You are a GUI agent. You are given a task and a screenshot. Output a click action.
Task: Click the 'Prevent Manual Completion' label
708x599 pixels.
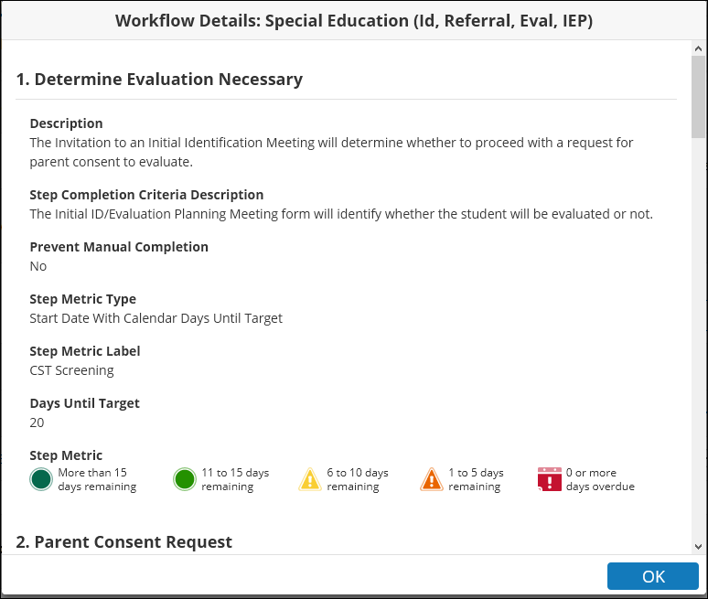[x=119, y=247]
